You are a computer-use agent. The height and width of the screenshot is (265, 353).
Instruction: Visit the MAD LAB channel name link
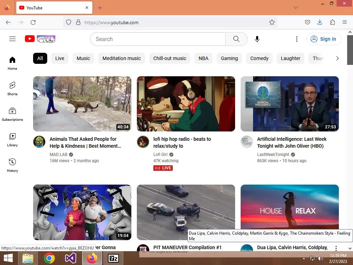click(59, 154)
